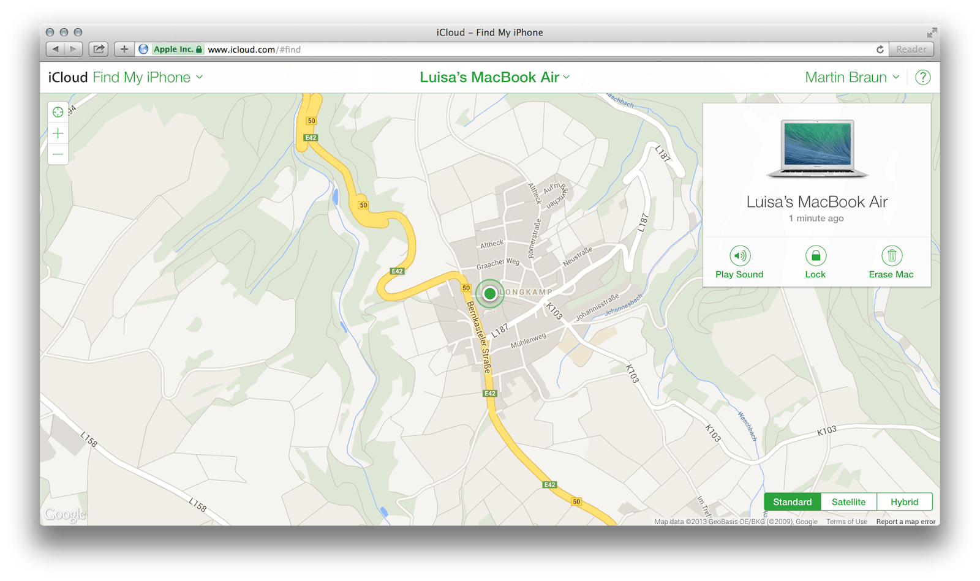Image resolution: width=980 pixels, height=581 pixels.
Task: Click the Graacher Weg street label
Action: [x=498, y=263]
